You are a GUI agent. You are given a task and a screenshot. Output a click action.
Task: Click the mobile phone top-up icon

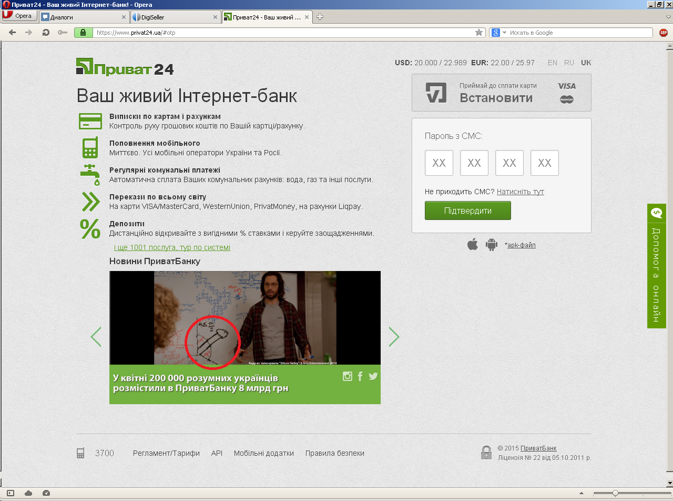[x=90, y=147]
